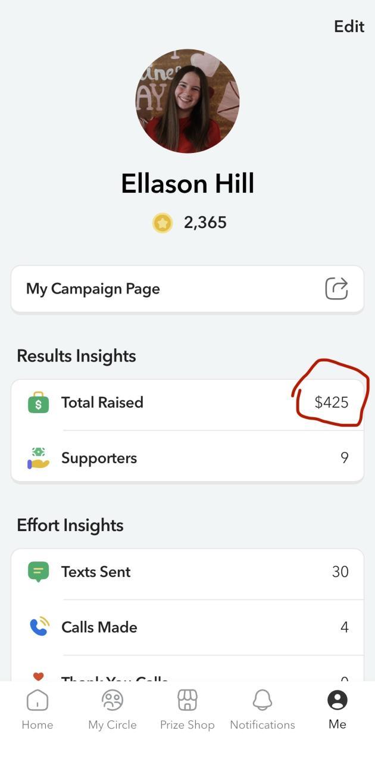Open the Prize Shop tab
Viewport: 375px width, 762px height.
pyautogui.click(x=187, y=709)
